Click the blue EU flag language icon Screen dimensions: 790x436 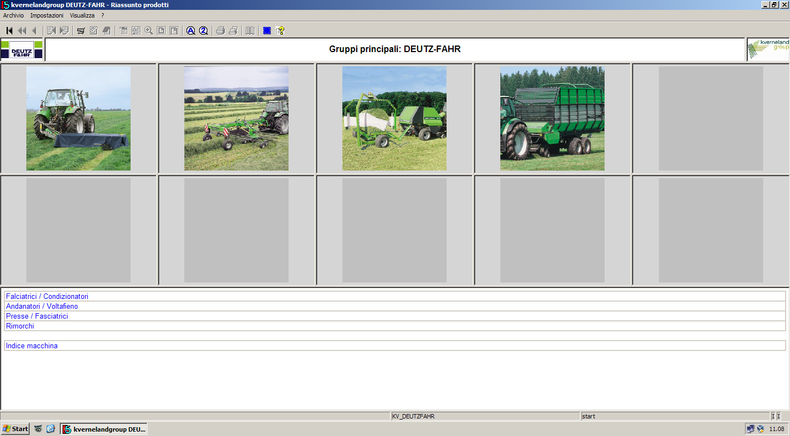point(267,31)
